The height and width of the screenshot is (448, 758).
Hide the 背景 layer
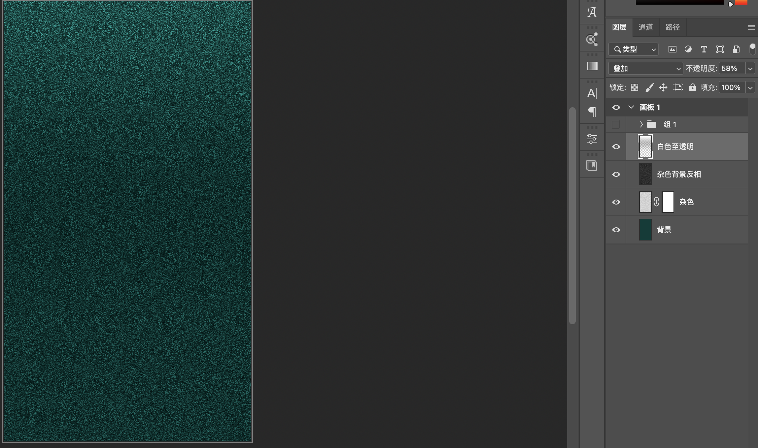click(616, 230)
